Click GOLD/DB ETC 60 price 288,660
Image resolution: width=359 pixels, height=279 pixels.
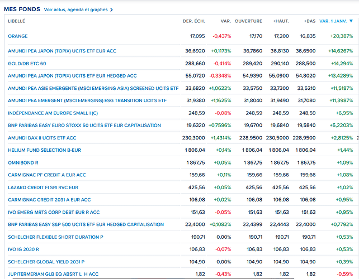pos(195,64)
